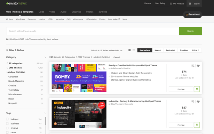The image size is (214, 134).
Task: Check the hubspot tag checkbox
Action: (x=7, y=119)
